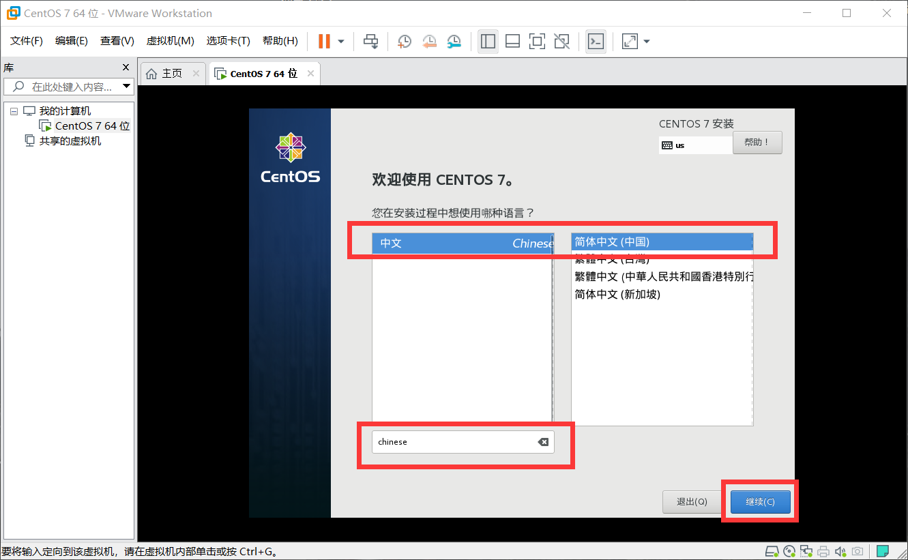The width and height of the screenshot is (908, 560).
Task: Click the 退出(Q) button
Action: 692,502
